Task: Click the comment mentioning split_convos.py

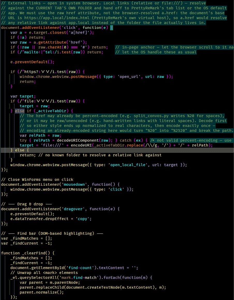Action: 122,116
